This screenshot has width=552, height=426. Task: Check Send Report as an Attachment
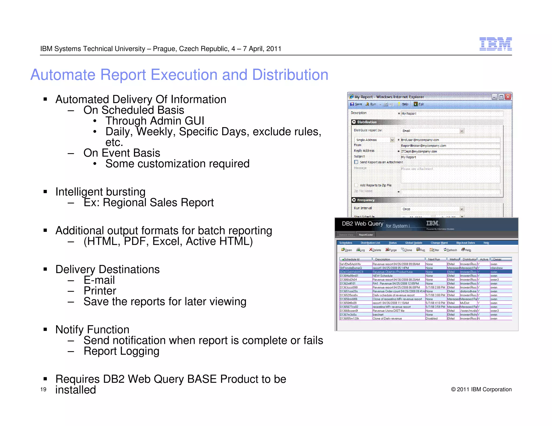356,162
